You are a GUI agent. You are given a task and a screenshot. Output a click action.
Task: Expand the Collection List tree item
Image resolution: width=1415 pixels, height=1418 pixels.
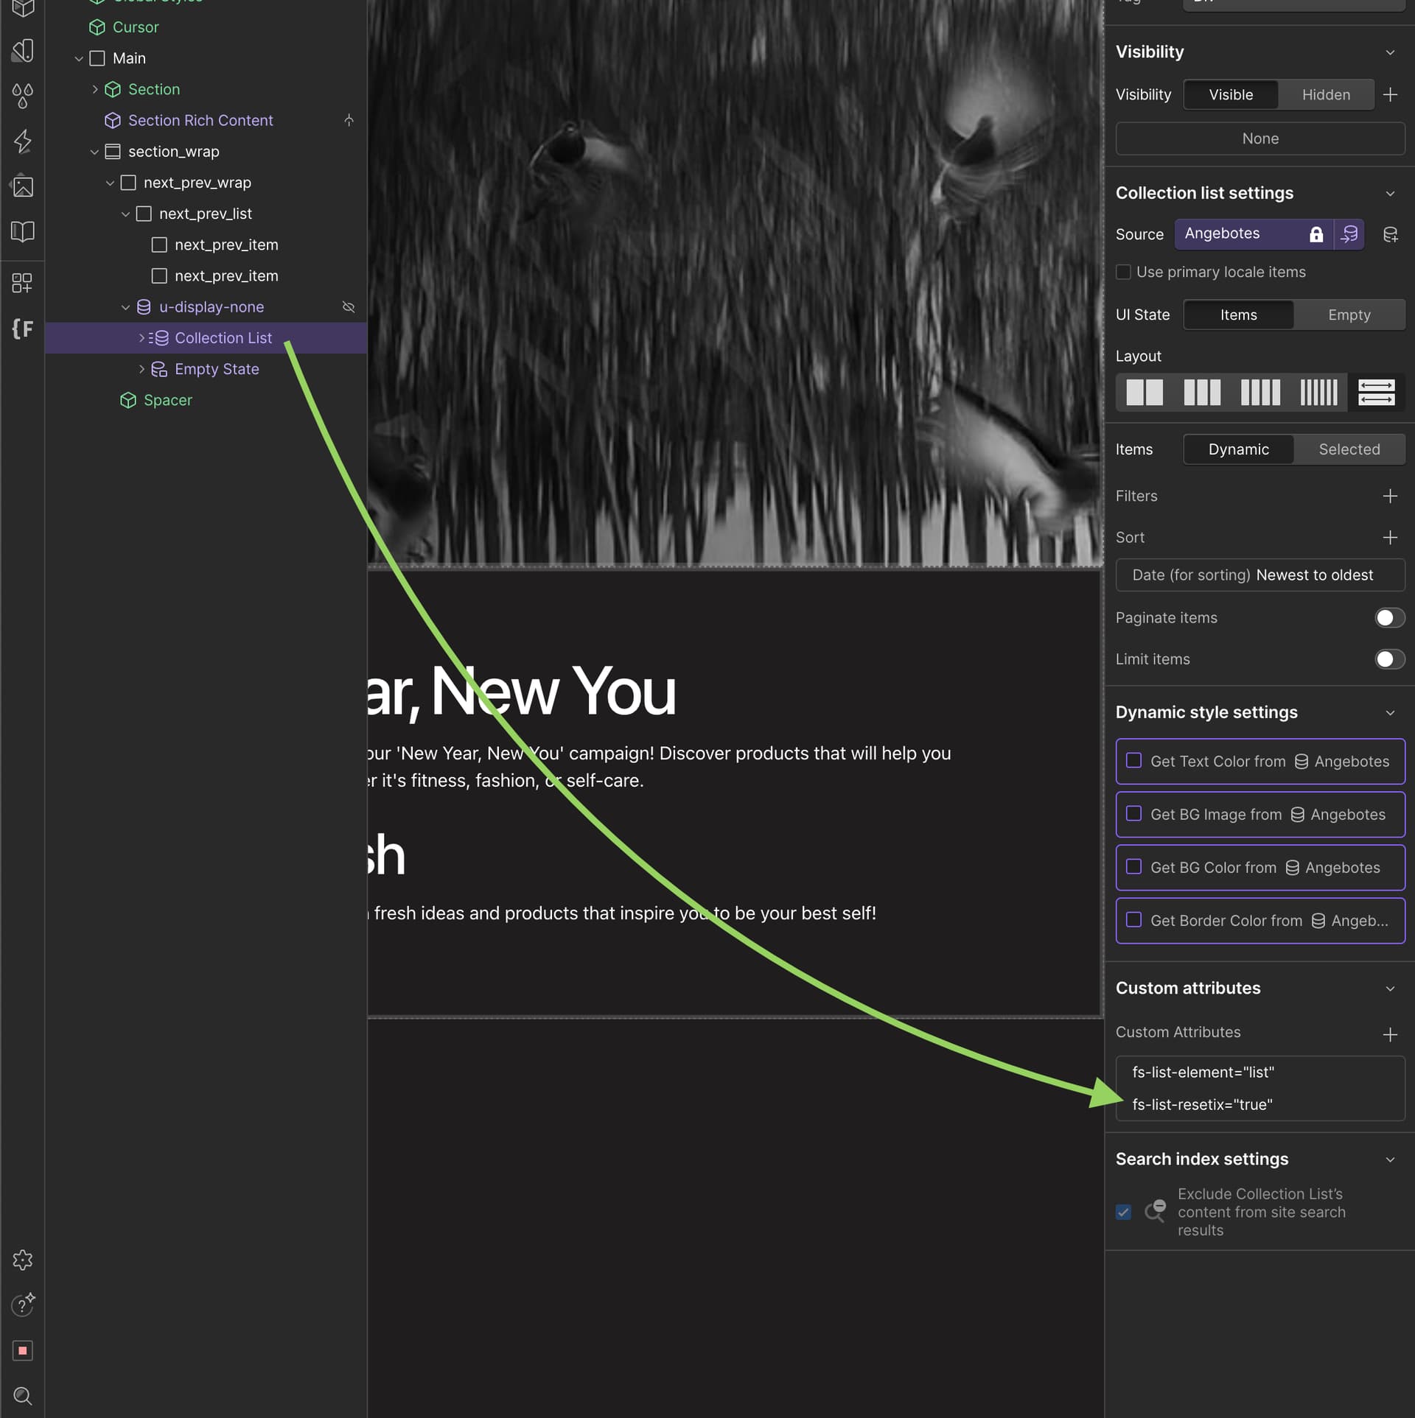point(141,337)
